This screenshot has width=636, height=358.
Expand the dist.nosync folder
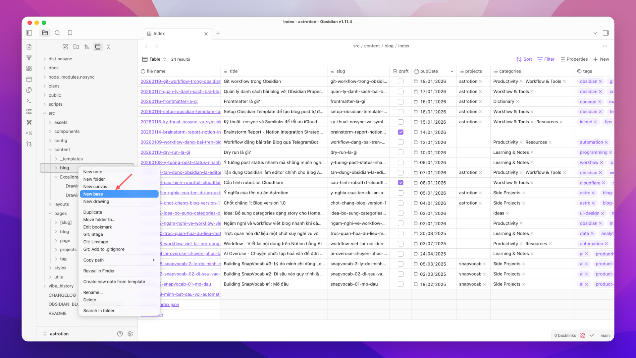(x=45, y=59)
